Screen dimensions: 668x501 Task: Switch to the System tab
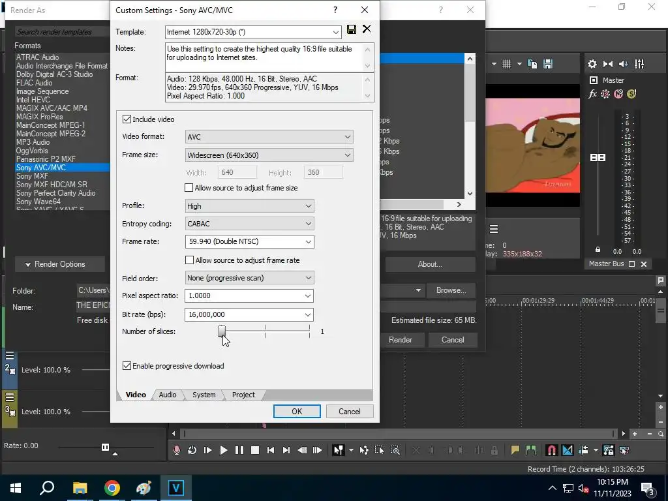[x=204, y=395]
